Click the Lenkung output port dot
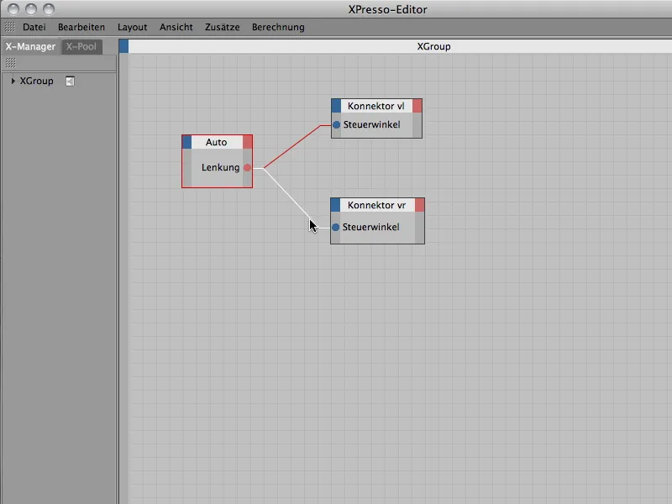Screen dimensions: 672x504 pyautogui.click(x=247, y=167)
